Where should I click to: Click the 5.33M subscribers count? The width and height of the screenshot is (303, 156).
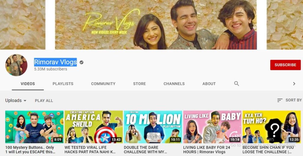click(x=51, y=69)
